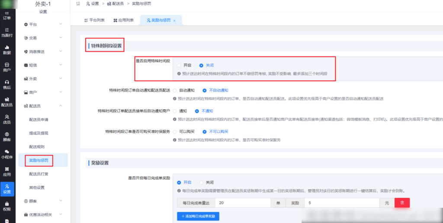
Task: Choose 不自动通知 radio option
Action: 215,91
